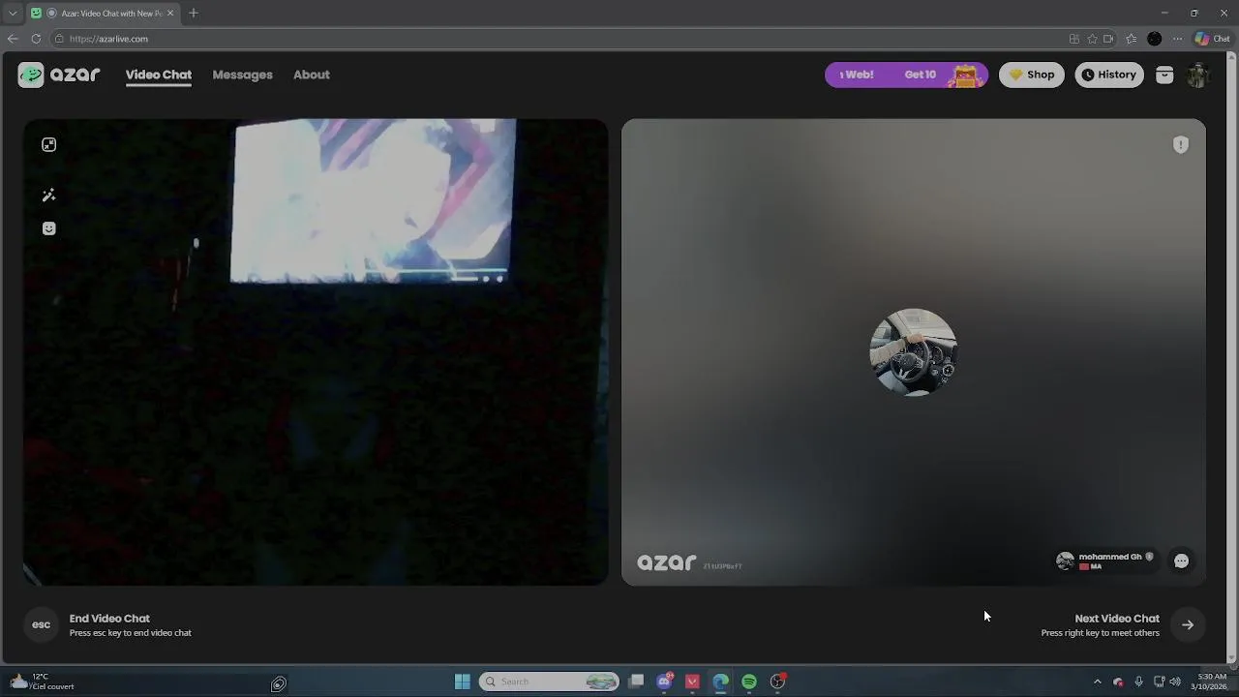Screen dimensions: 1239x697
Task: Click the esc key button
Action: pos(41,624)
